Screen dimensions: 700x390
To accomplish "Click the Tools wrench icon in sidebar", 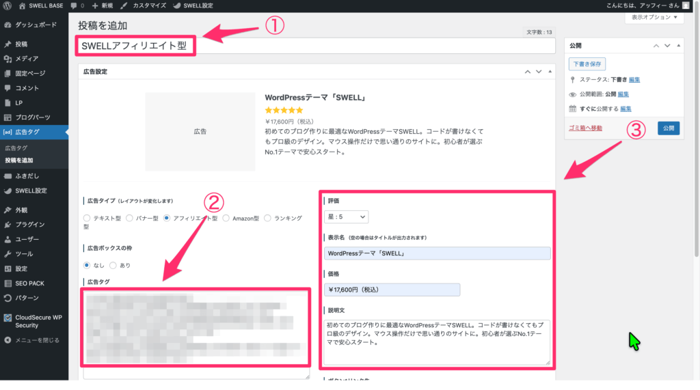I will [x=8, y=254].
